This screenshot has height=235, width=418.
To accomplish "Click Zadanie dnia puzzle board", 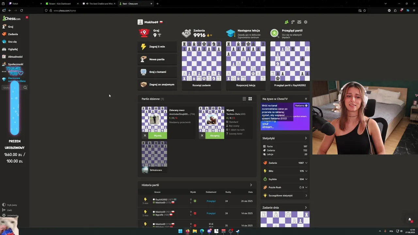I will click(285, 219).
